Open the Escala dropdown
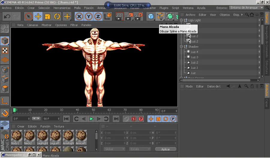The width and height of the screenshot is (270, 158). point(140,149)
